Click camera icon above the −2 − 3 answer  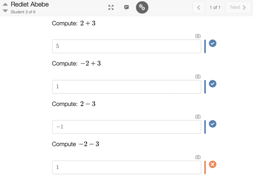(198, 157)
